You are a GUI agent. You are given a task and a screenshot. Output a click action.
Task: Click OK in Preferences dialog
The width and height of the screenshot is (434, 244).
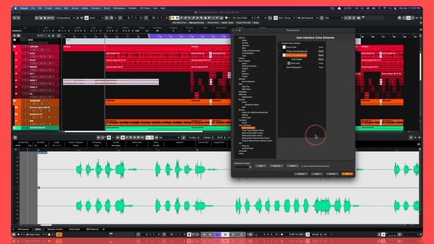(x=347, y=174)
